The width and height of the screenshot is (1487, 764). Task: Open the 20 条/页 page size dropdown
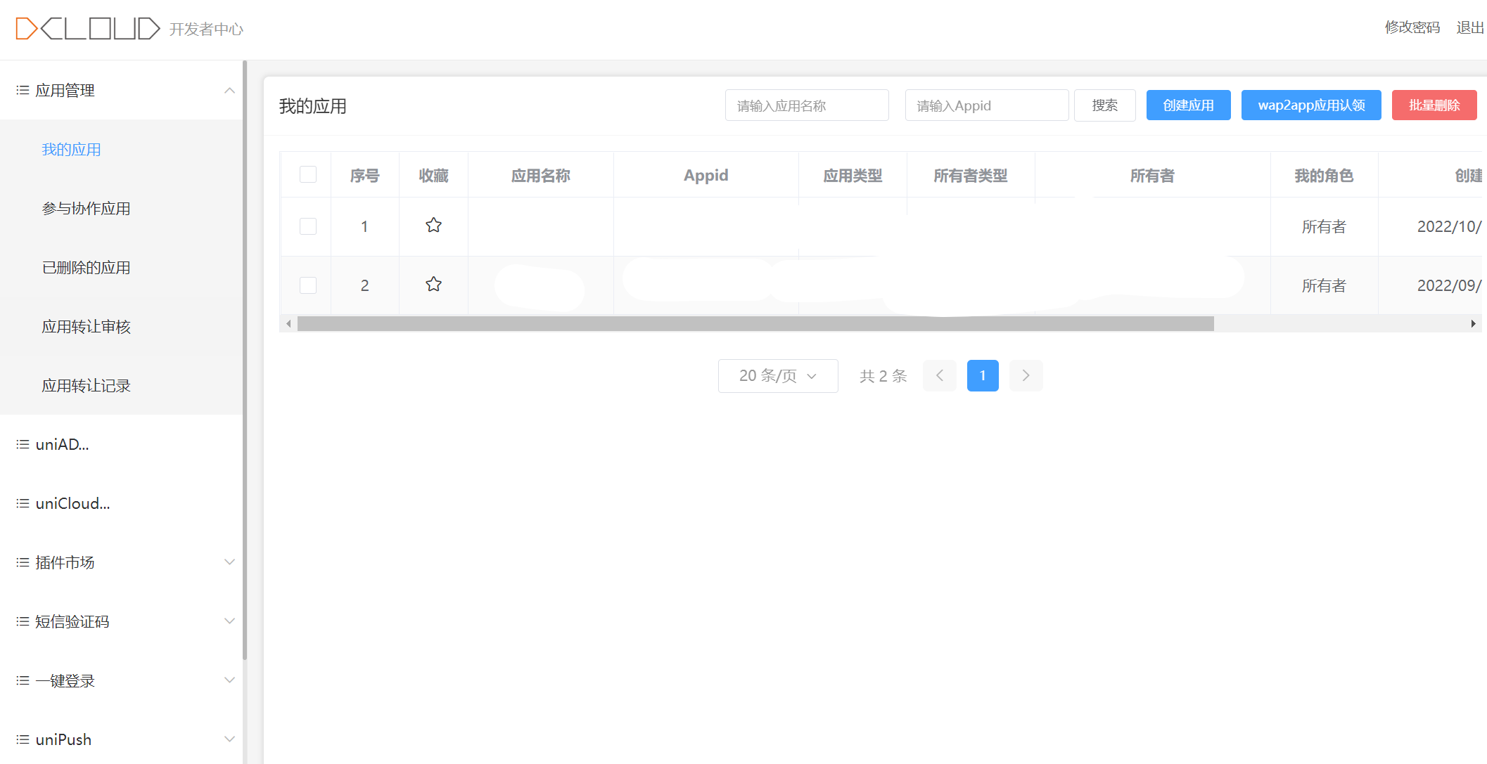click(x=777, y=375)
